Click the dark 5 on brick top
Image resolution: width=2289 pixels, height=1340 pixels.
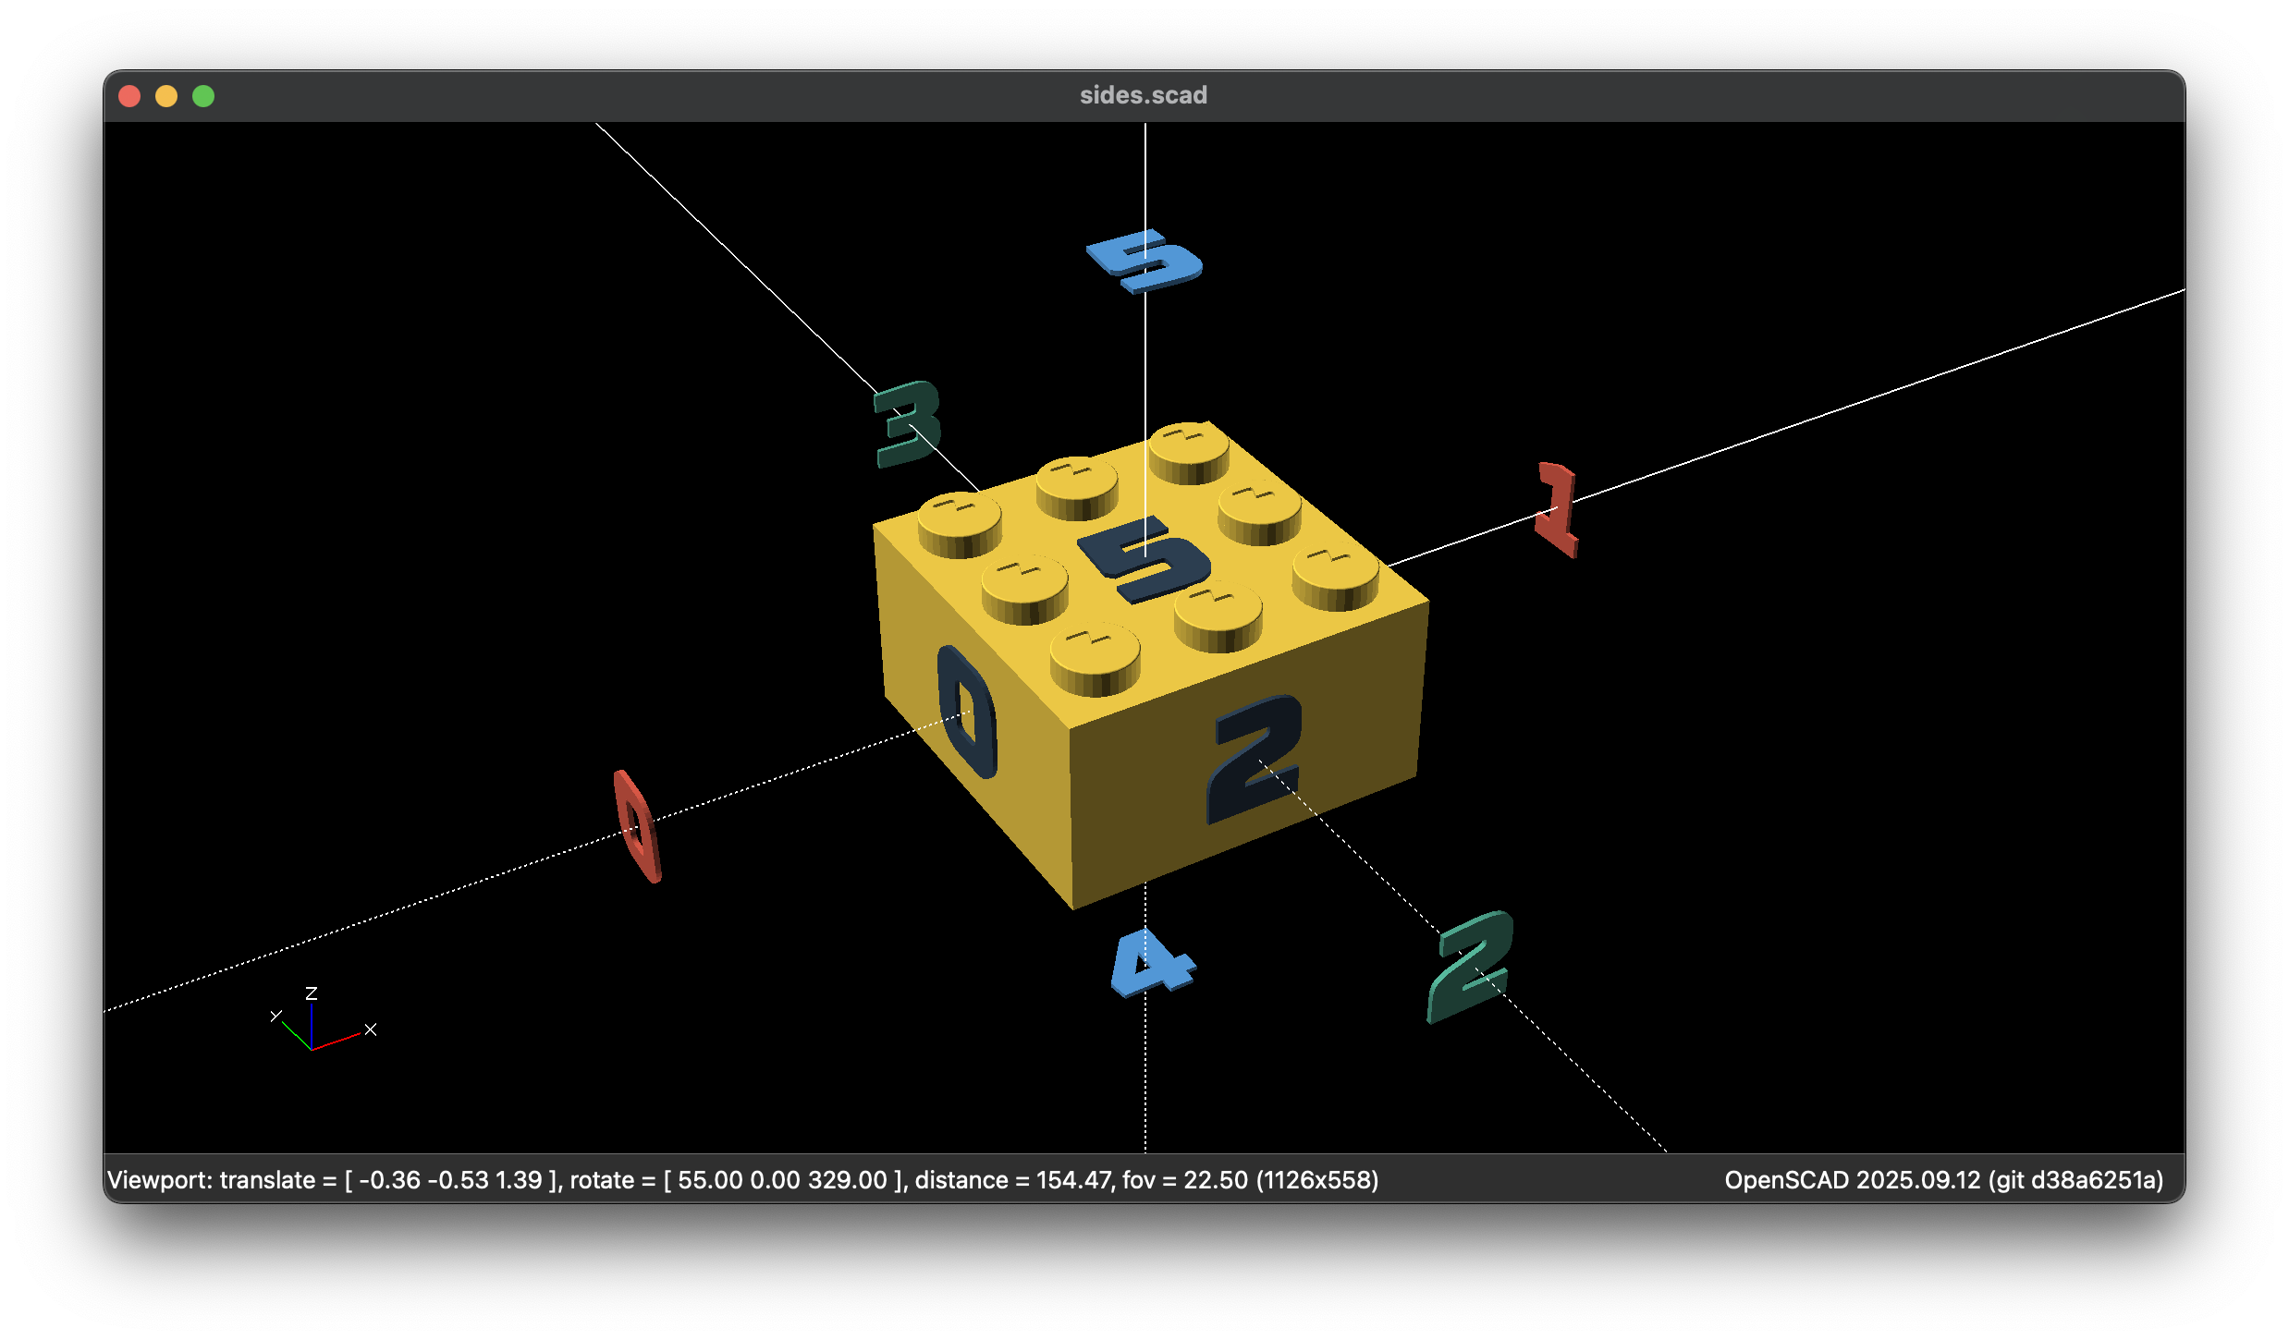(1144, 559)
